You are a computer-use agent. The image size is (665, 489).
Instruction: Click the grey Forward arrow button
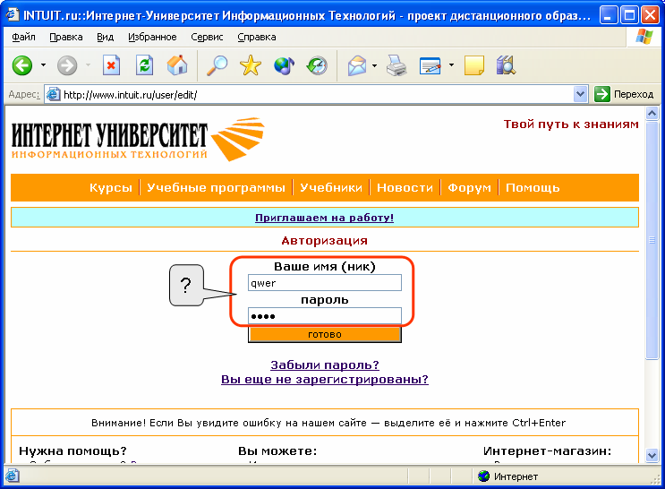[67, 65]
